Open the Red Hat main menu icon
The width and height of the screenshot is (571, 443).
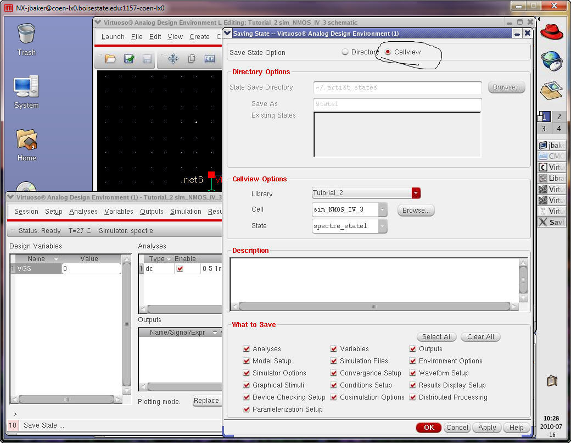point(551,32)
